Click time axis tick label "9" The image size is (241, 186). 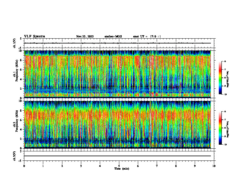pyautogui.click(x=195, y=166)
